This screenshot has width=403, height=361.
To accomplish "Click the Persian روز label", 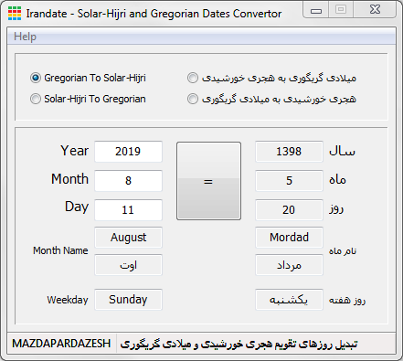I will pyautogui.click(x=336, y=209).
